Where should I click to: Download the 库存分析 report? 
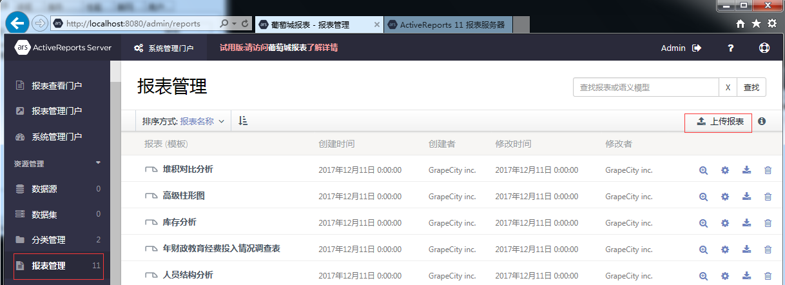(746, 222)
